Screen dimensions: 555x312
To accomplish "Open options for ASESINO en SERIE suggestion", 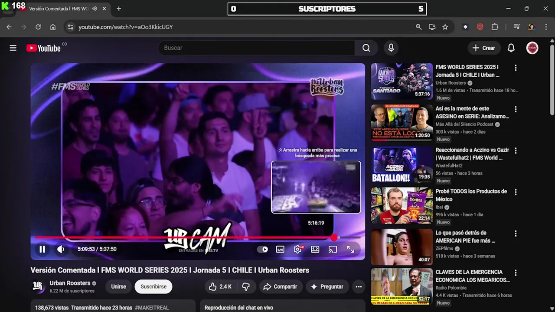I will point(516,109).
